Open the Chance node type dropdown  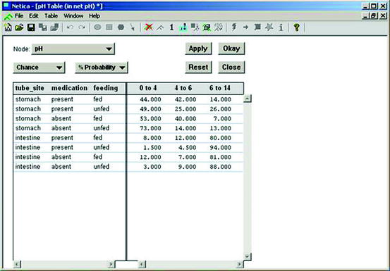(39, 68)
